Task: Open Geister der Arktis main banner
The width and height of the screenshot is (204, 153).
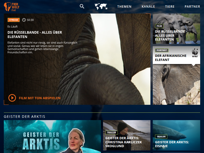Action: pyautogui.click(x=52, y=136)
